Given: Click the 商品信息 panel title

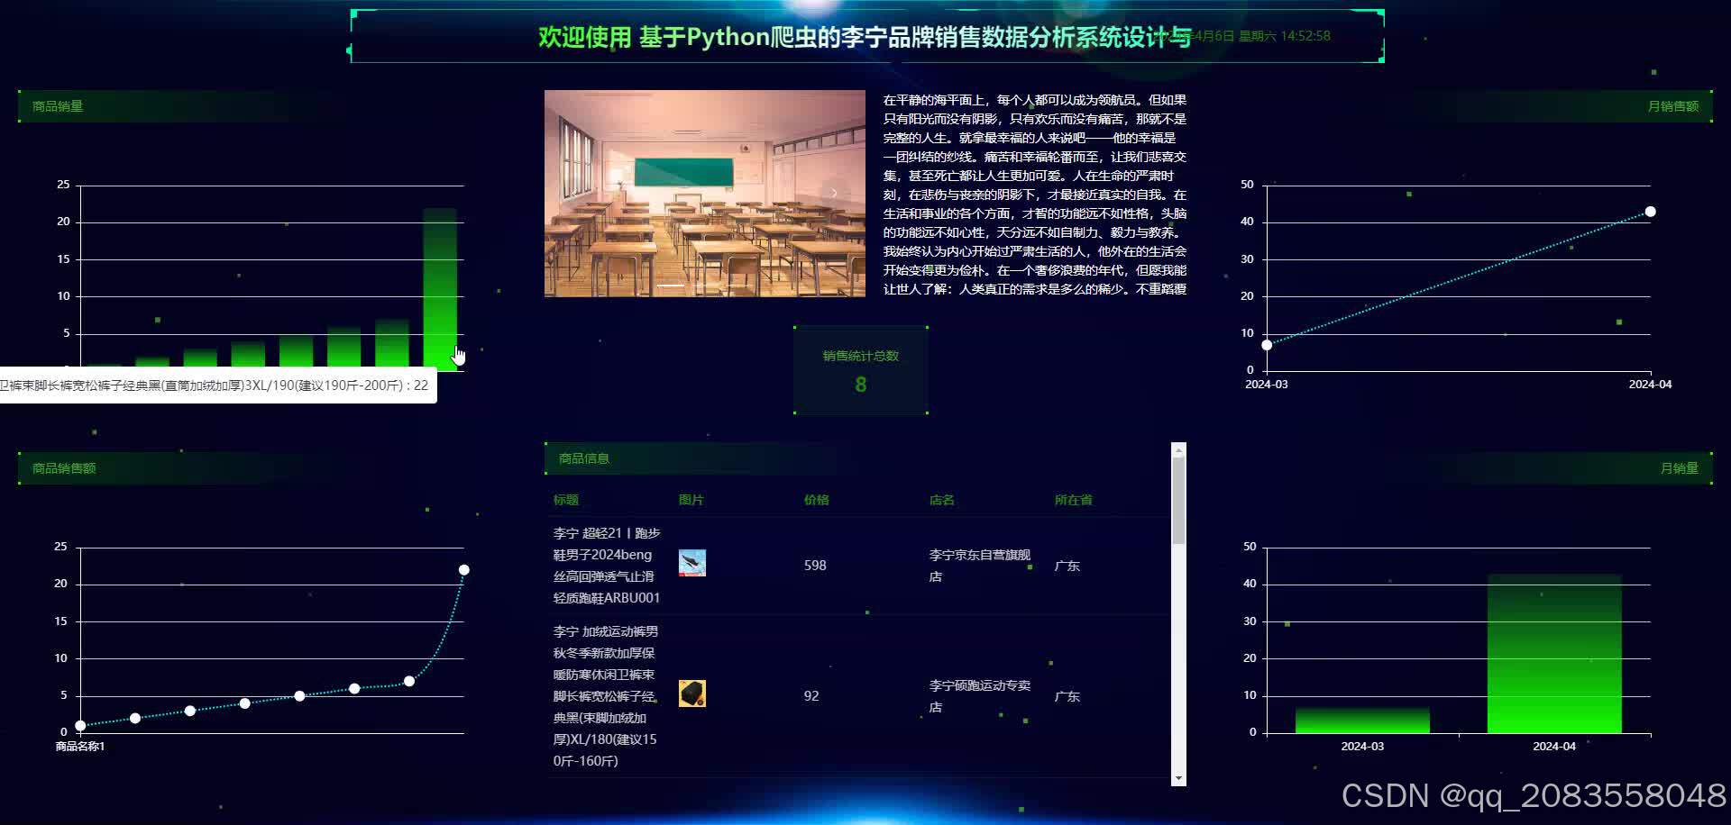Looking at the screenshot, I should coord(584,458).
